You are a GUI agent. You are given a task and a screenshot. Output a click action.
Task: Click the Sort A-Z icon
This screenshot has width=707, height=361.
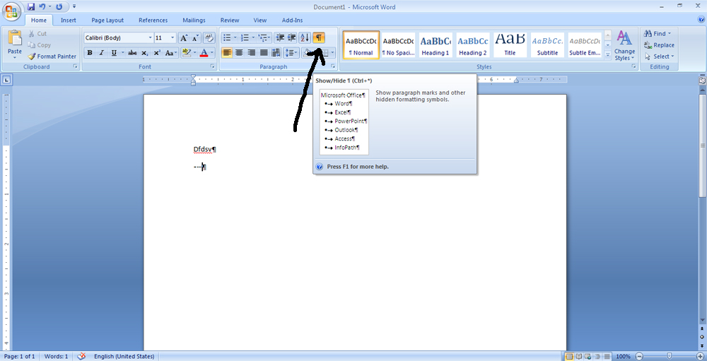[305, 38]
